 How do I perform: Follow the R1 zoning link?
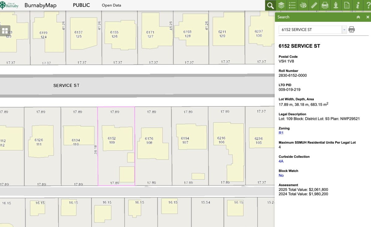(x=281, y=133)
